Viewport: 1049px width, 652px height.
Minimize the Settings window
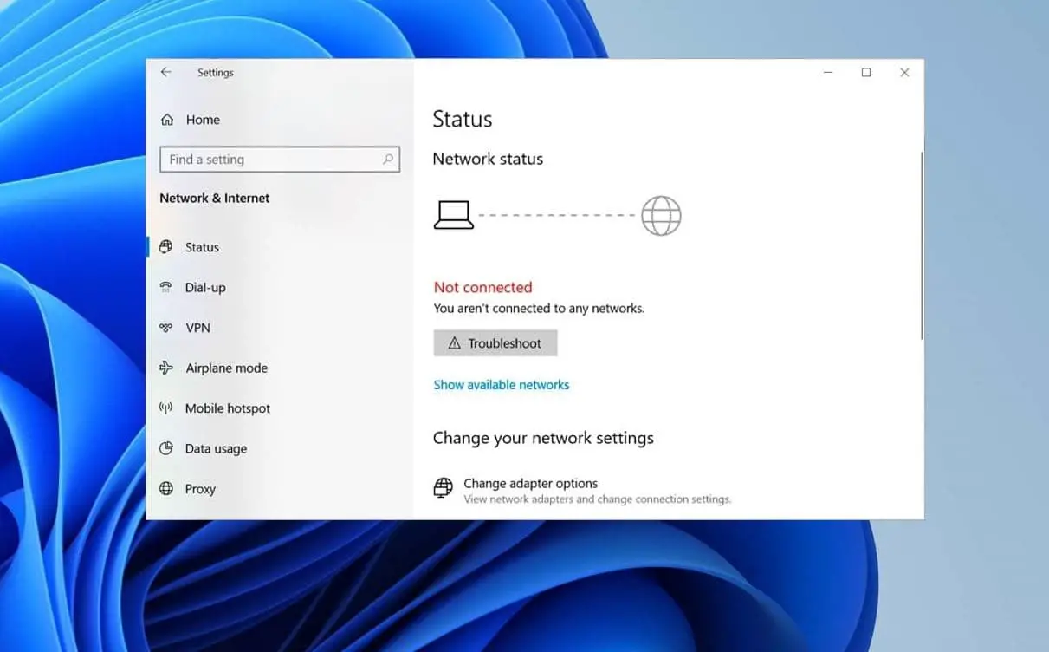[827, 73]
